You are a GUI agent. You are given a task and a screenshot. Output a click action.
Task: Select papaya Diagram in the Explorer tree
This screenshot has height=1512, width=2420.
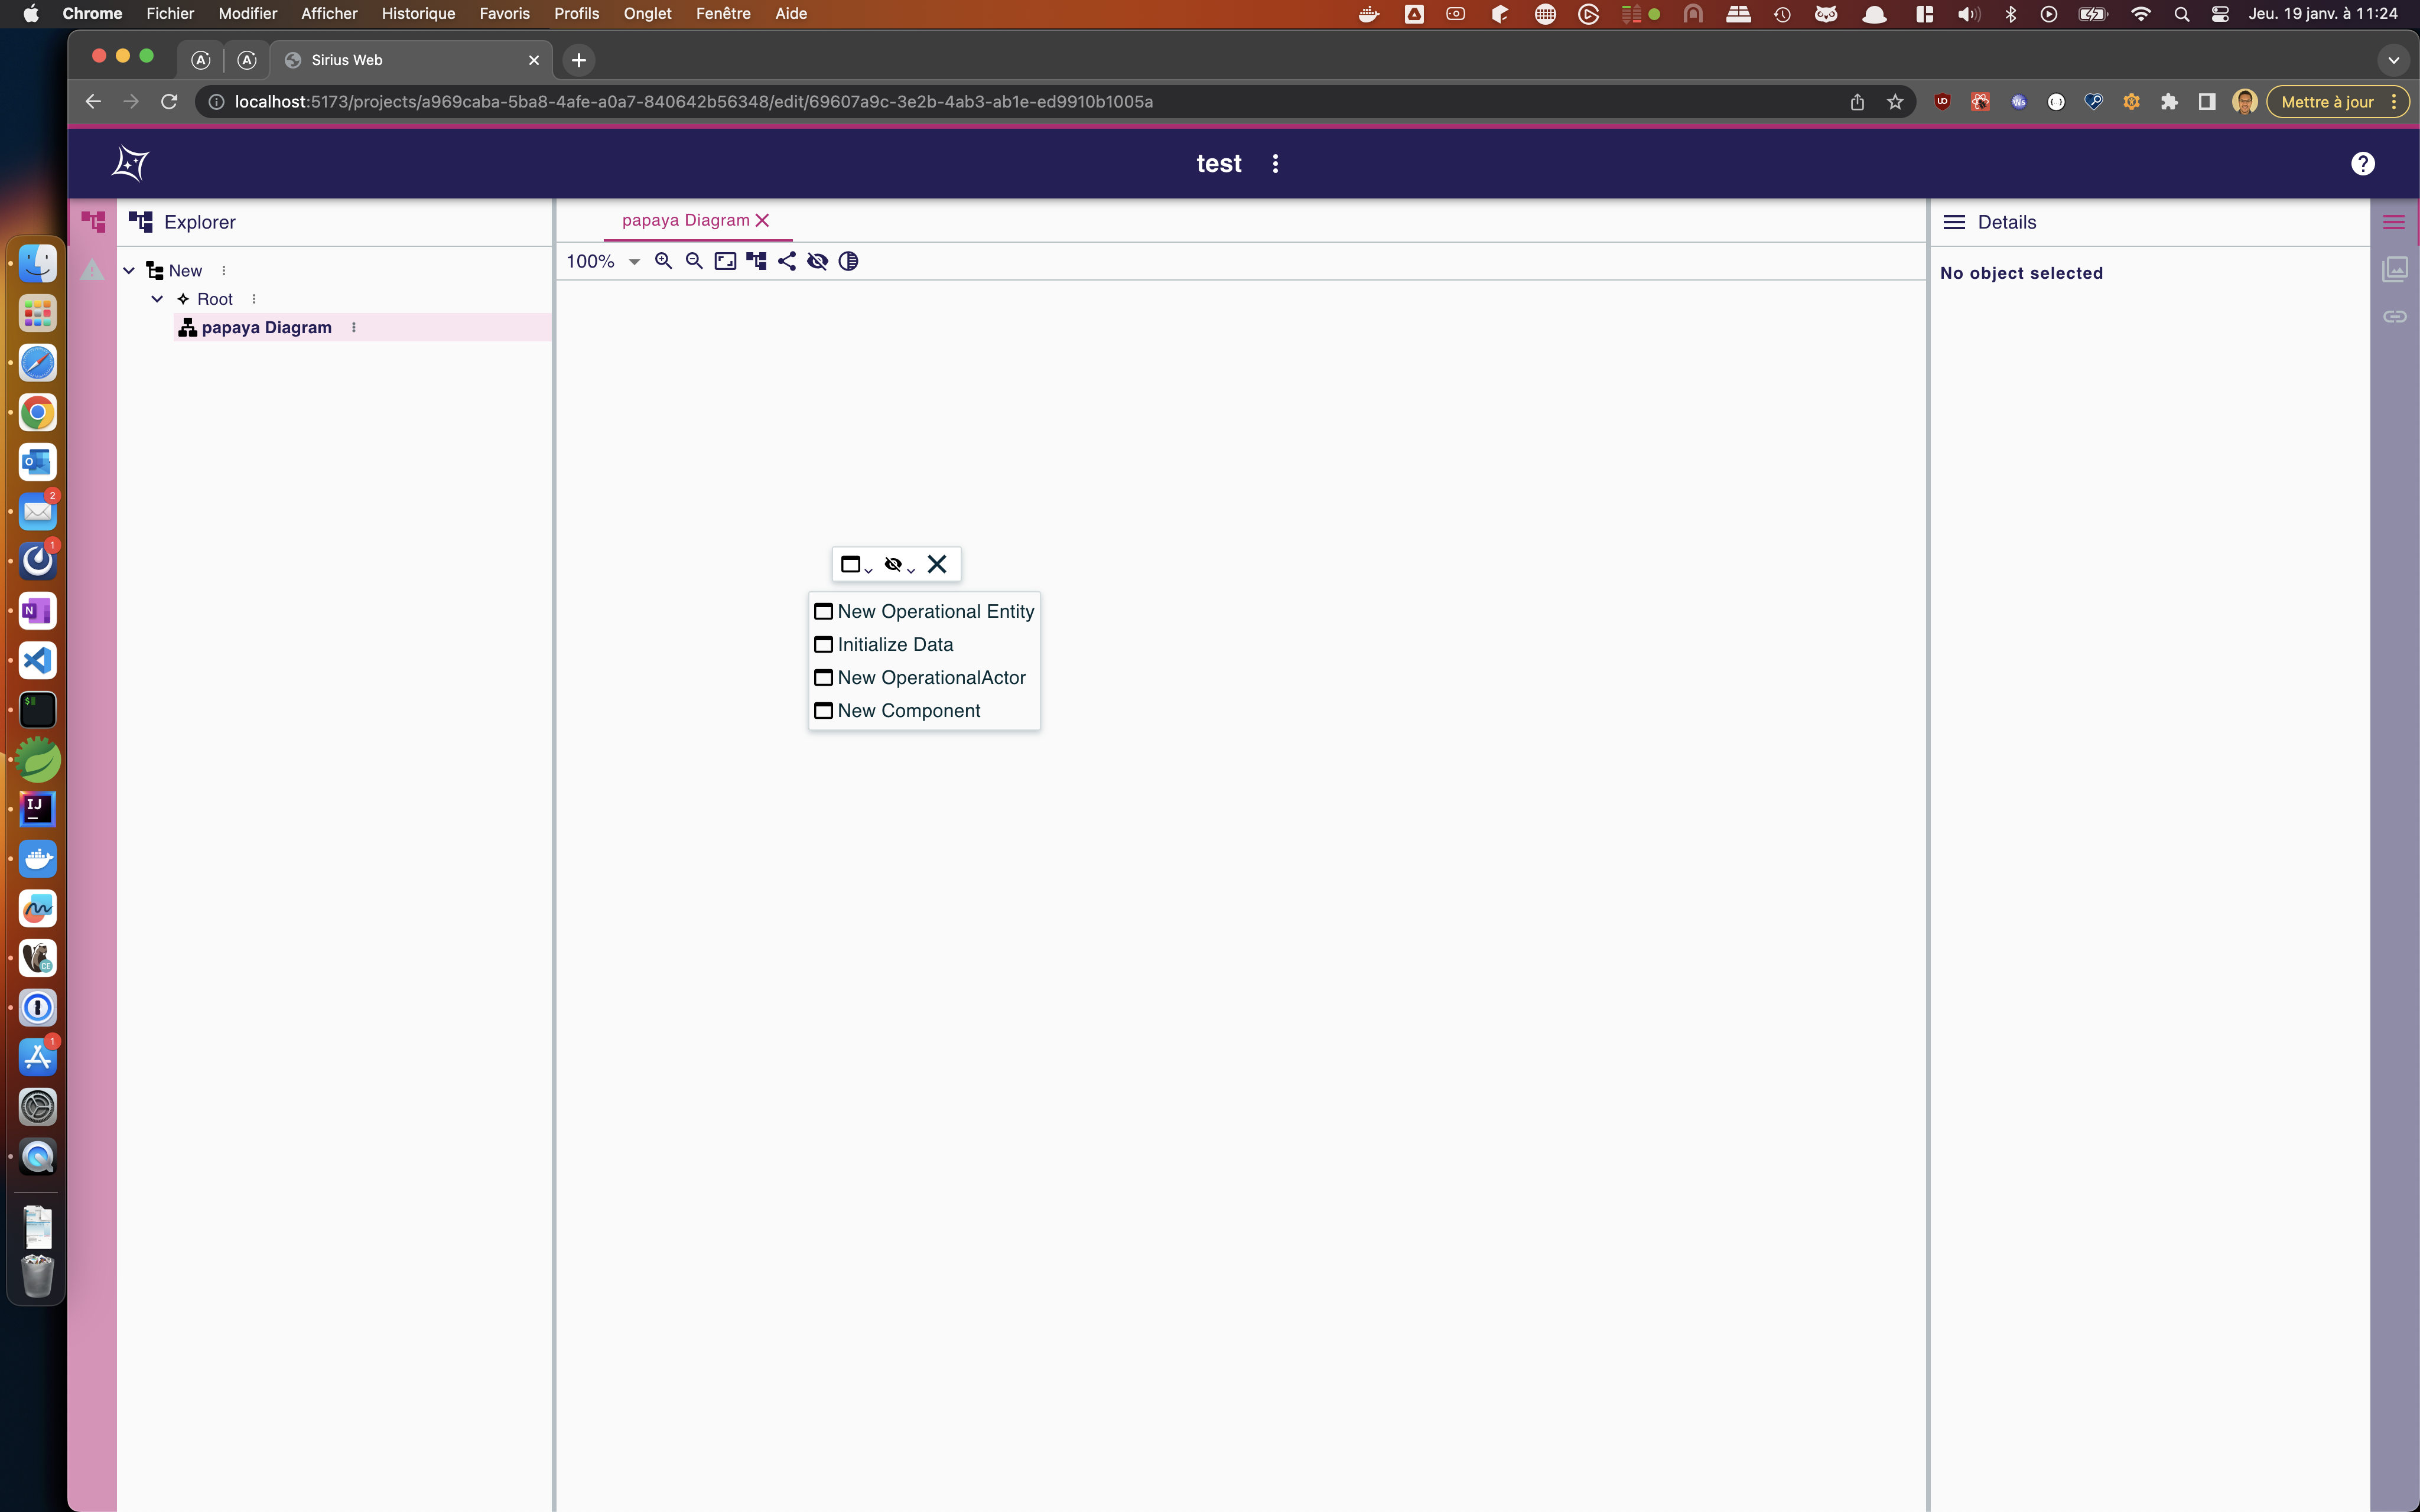pos(266,327)
